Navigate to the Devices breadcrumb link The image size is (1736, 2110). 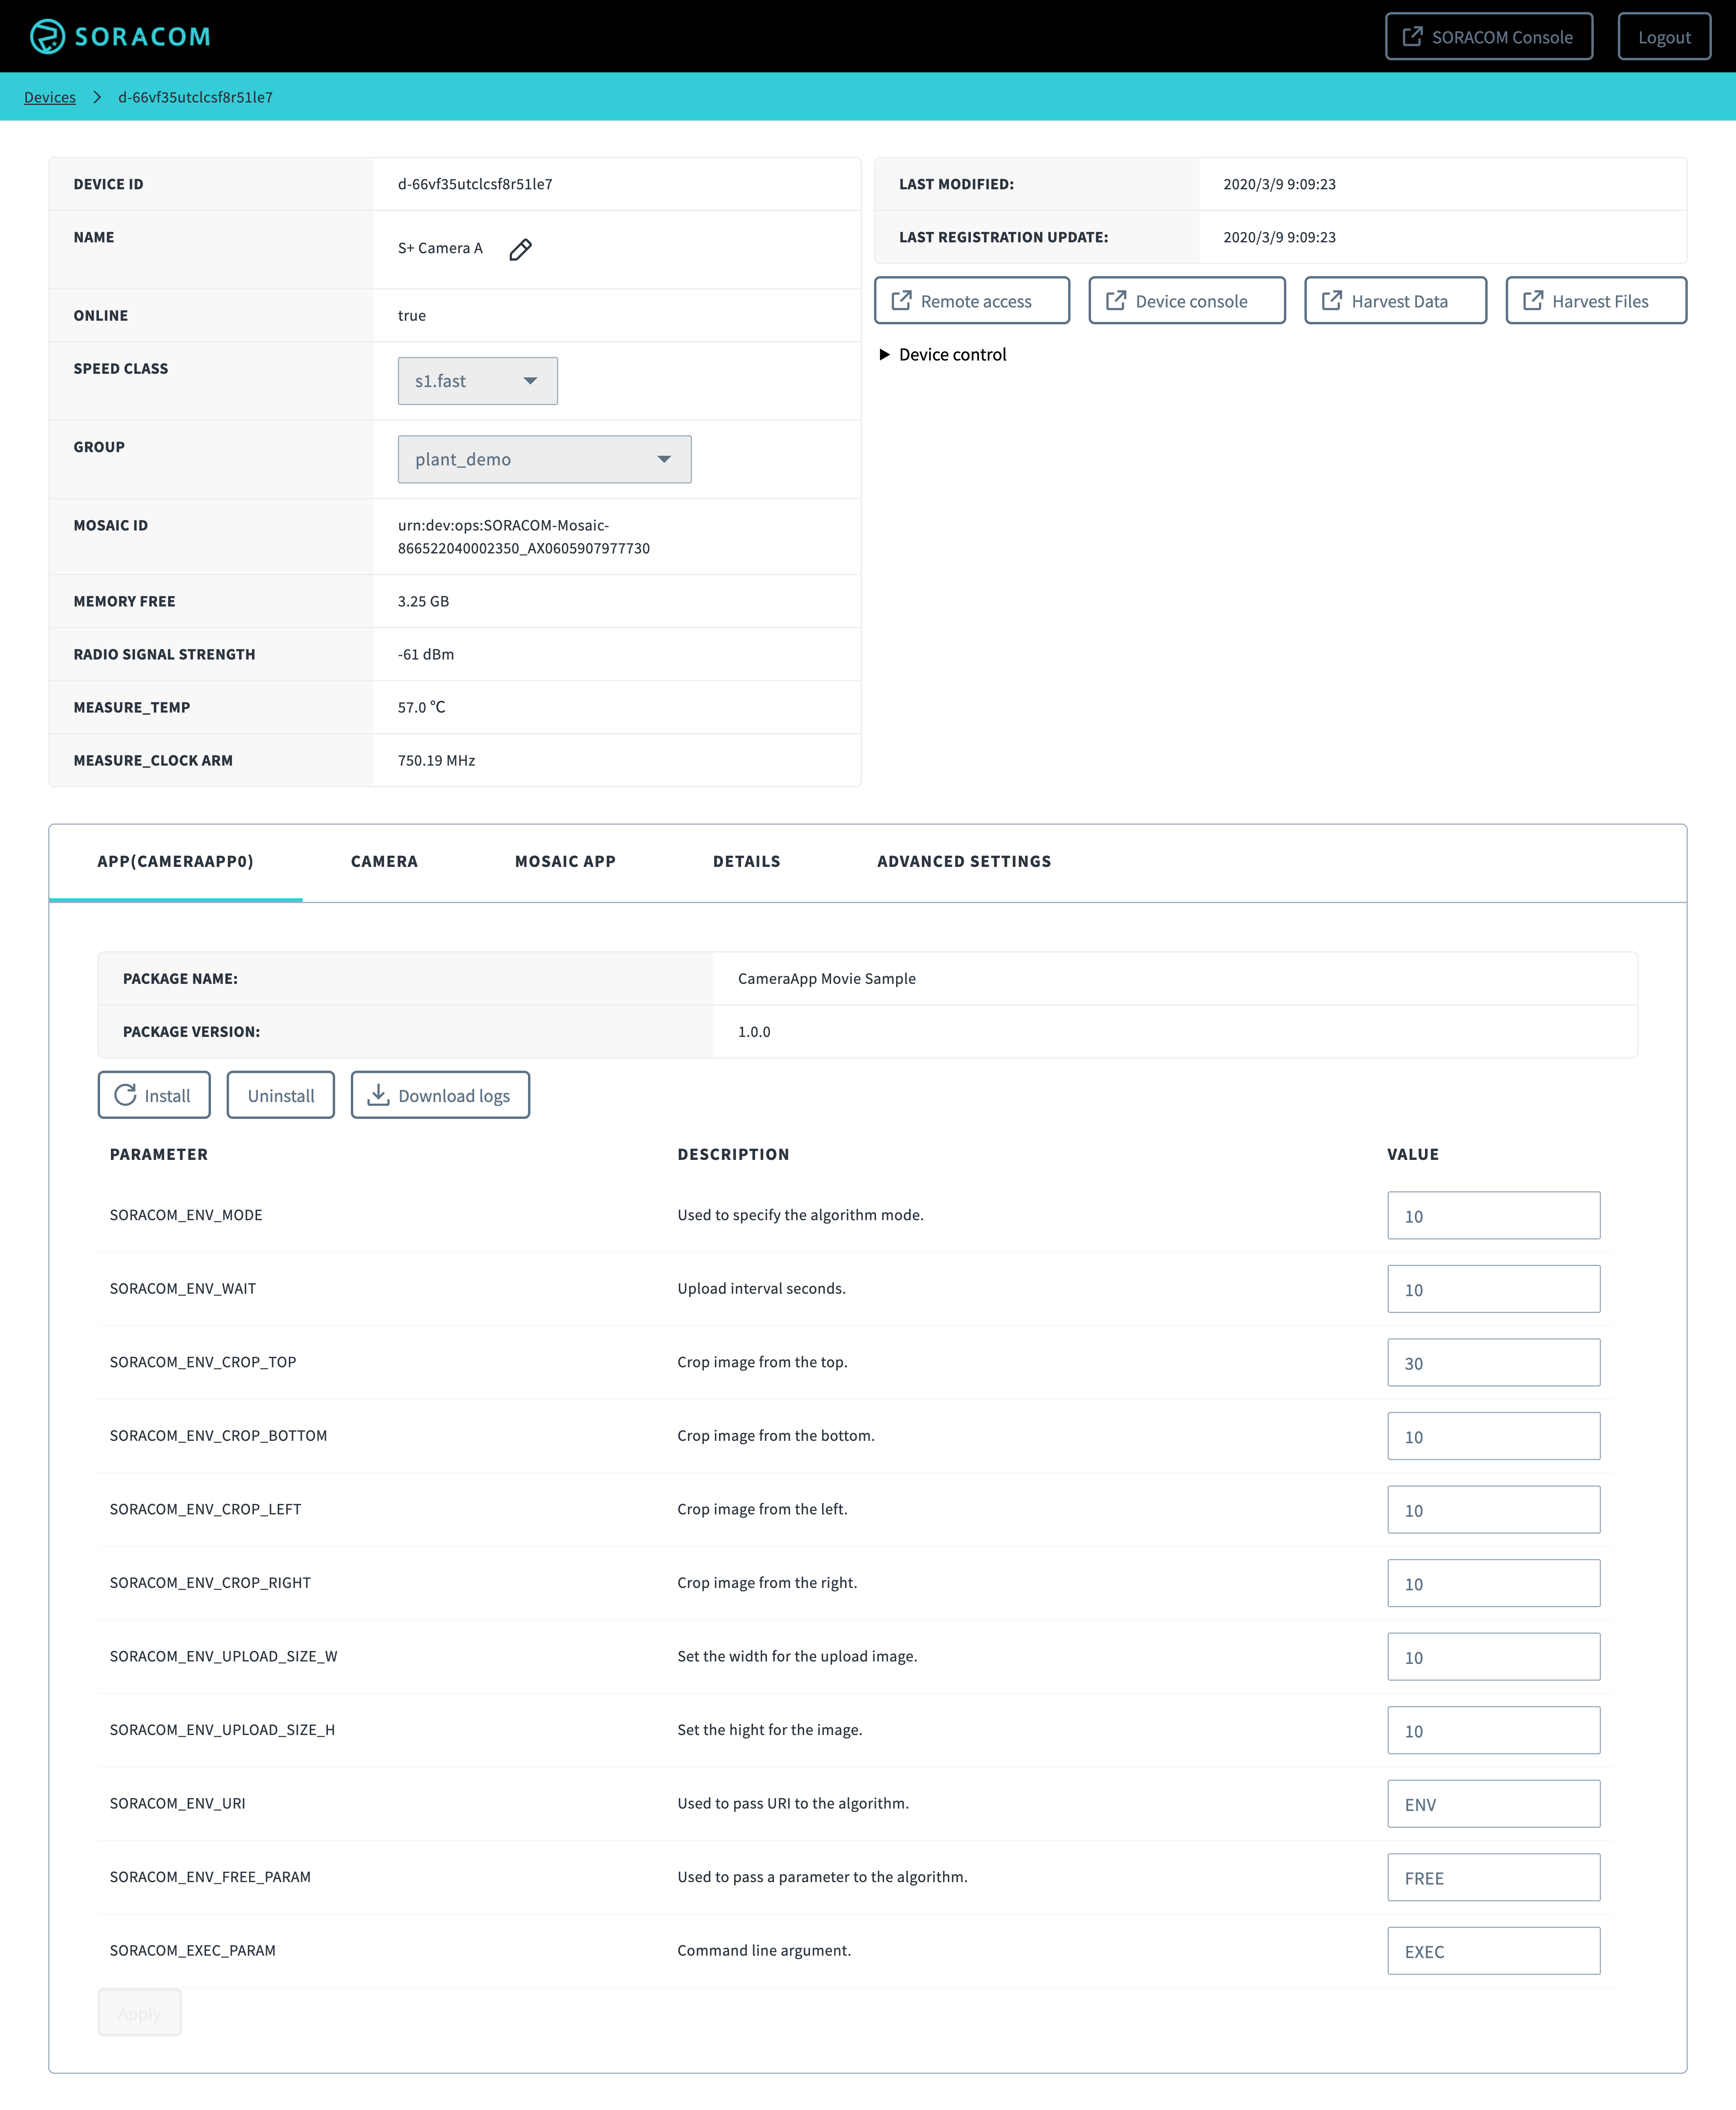pyautogui.click(x=49, y=96)
